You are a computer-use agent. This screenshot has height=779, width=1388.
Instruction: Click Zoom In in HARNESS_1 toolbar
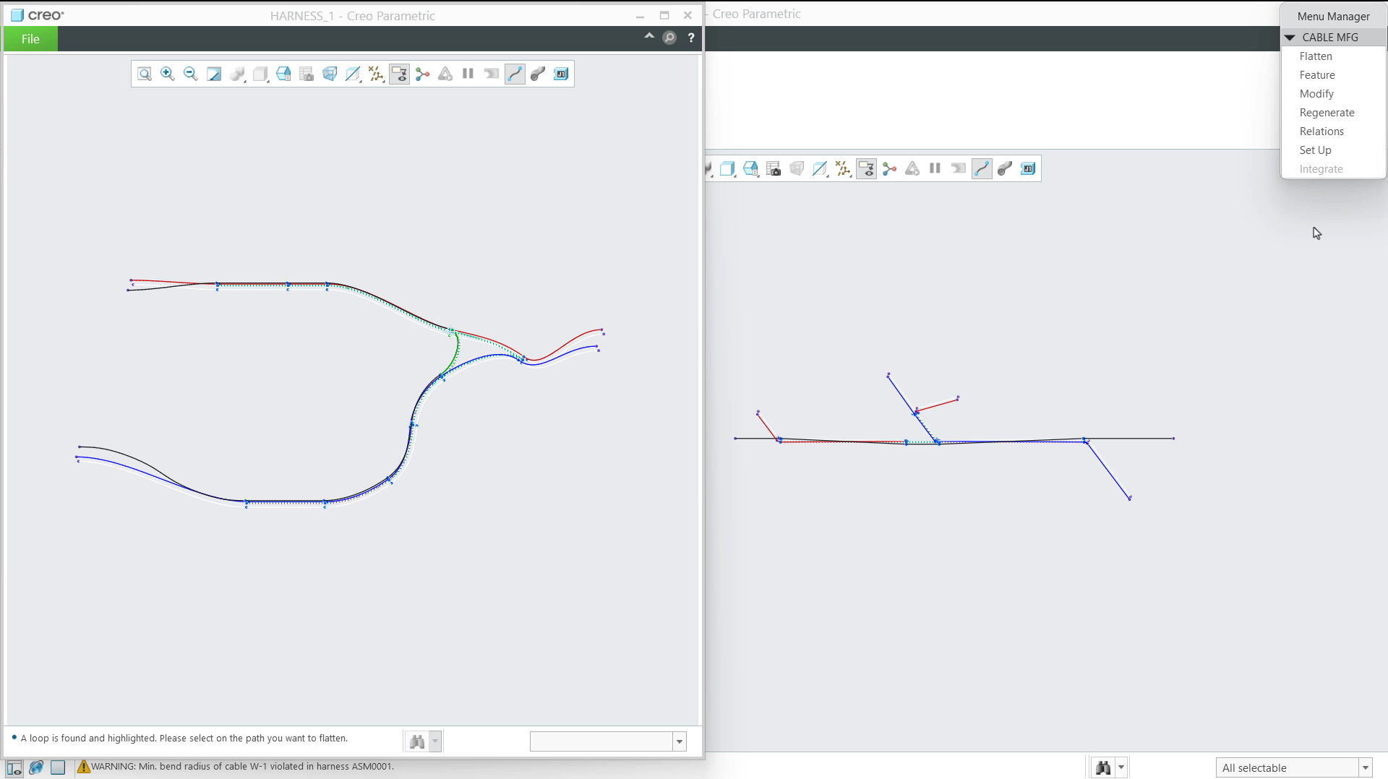168,74
